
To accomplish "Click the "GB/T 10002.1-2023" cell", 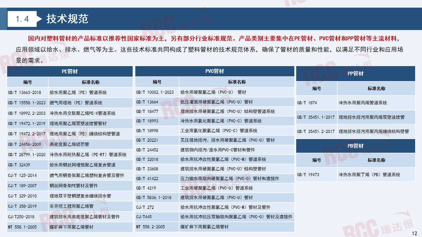I will [155, 92].
